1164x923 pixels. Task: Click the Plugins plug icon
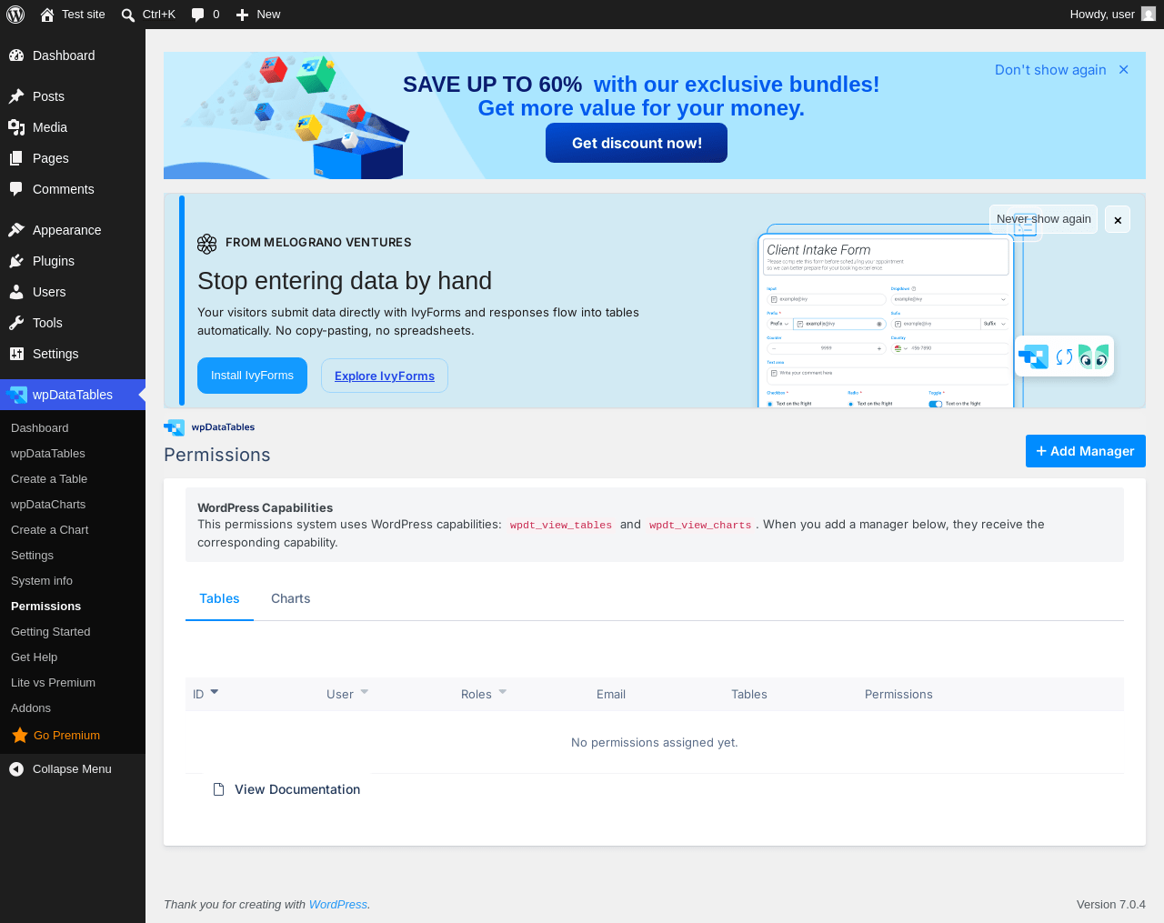[x=16, y=261]
